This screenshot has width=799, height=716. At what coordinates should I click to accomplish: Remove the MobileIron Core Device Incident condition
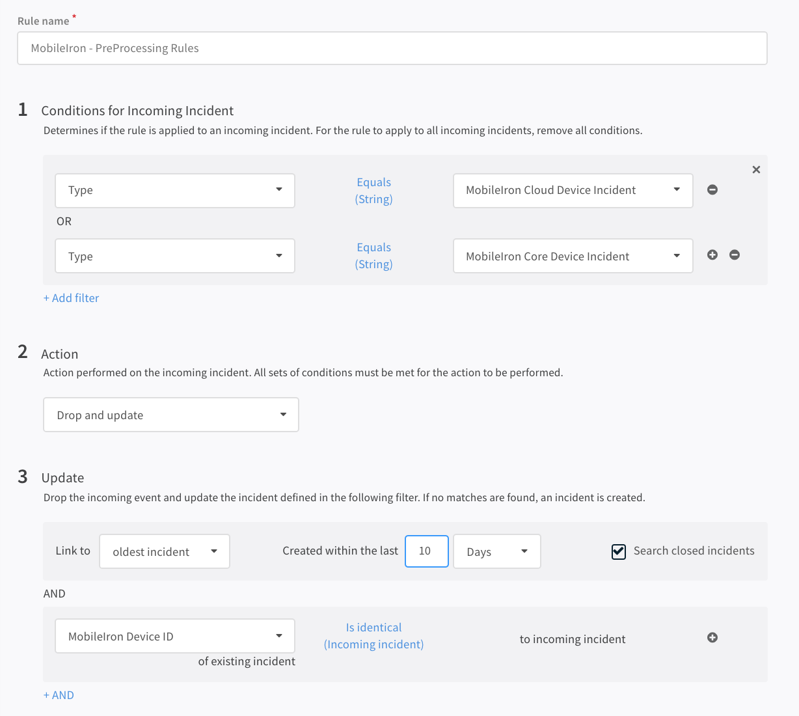pos(734,255)
